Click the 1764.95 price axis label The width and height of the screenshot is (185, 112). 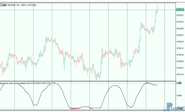(x=180, y=29)
